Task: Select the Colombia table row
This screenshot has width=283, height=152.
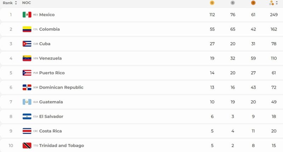Action: pos(141,29)
